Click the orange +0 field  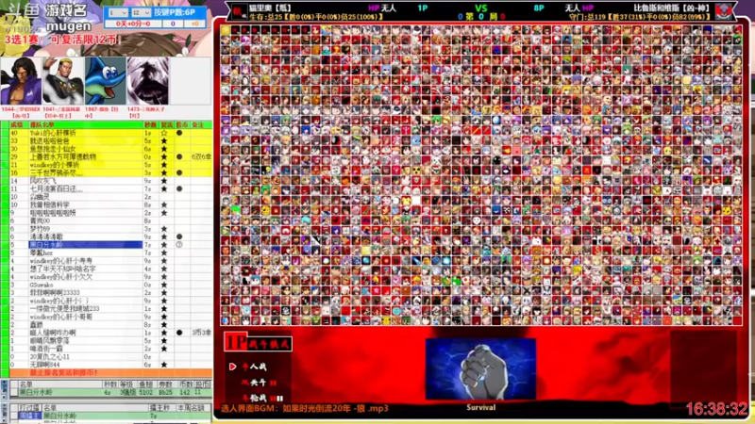tap(195, 24)
